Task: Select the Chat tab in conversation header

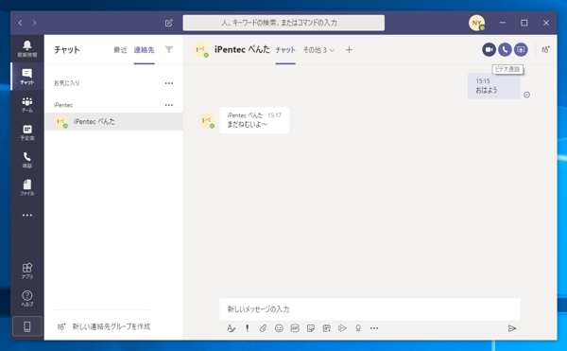Action: pos(285,50)
